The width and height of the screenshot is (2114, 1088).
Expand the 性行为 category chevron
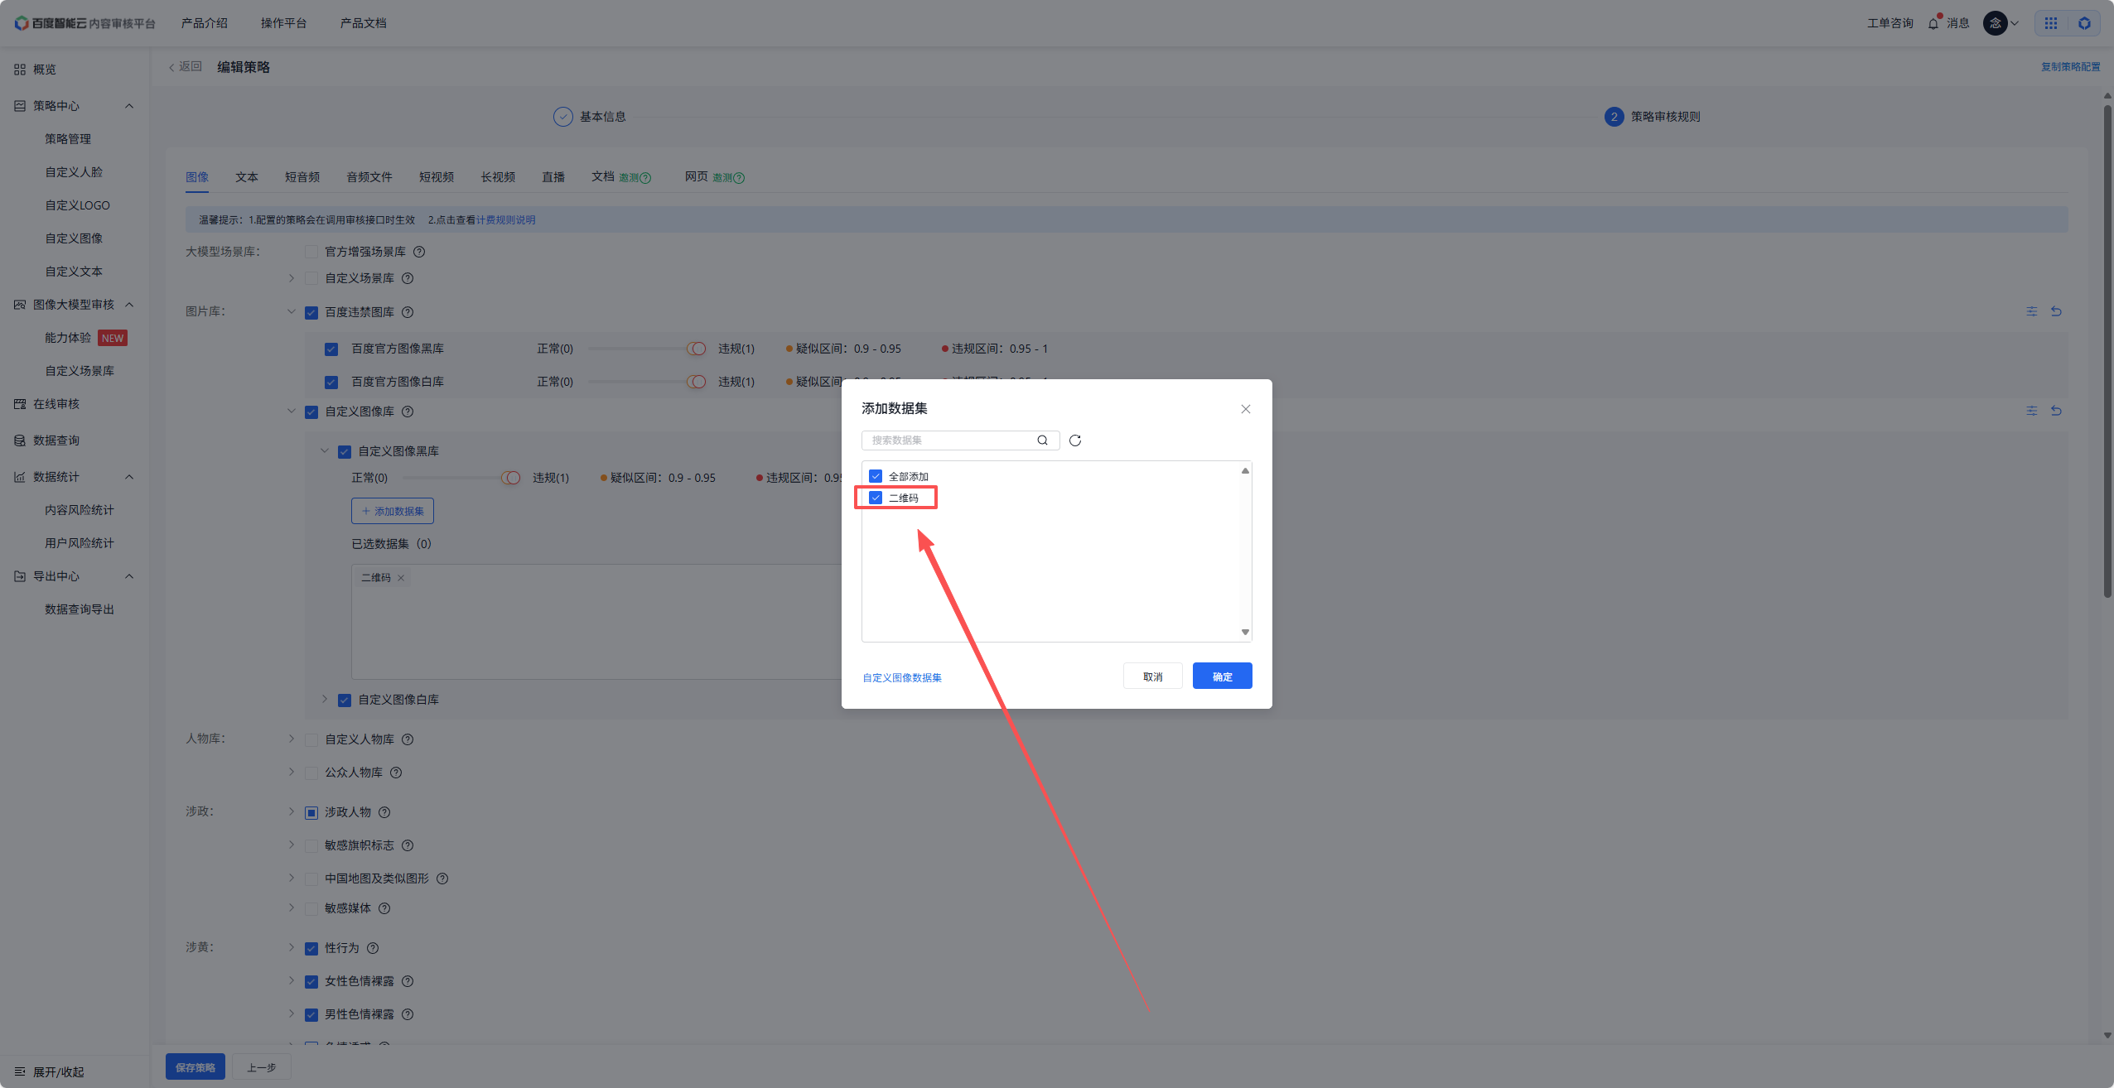(x=292, y=947)
